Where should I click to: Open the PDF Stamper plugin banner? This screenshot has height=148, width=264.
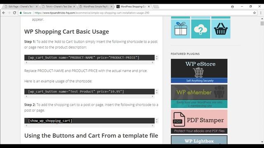[x=199, y=122]
